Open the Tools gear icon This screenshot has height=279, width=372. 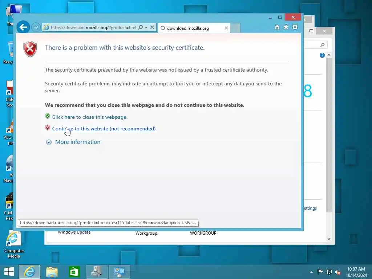point(295,27)
